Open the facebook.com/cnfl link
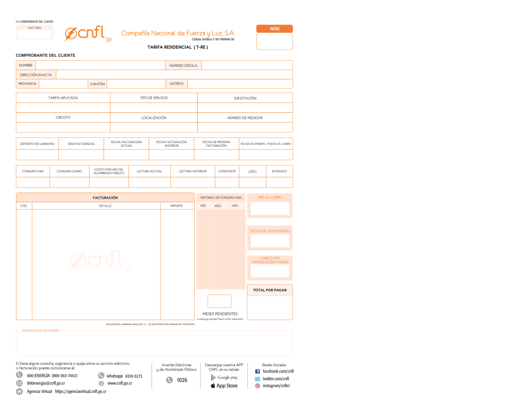 click(x=278, y=371)
